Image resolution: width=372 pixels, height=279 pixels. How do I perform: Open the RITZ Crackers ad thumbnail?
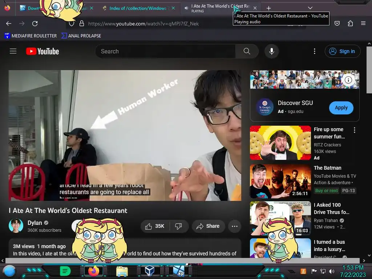point(280,142)
